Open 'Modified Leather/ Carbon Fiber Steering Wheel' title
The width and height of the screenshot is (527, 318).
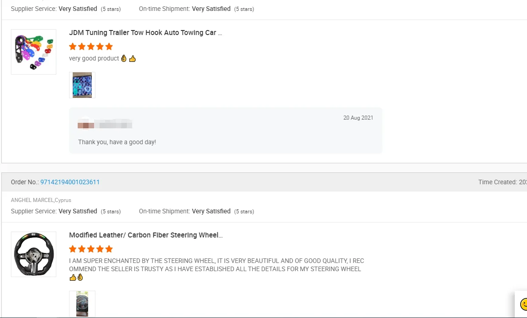[145, 235]
